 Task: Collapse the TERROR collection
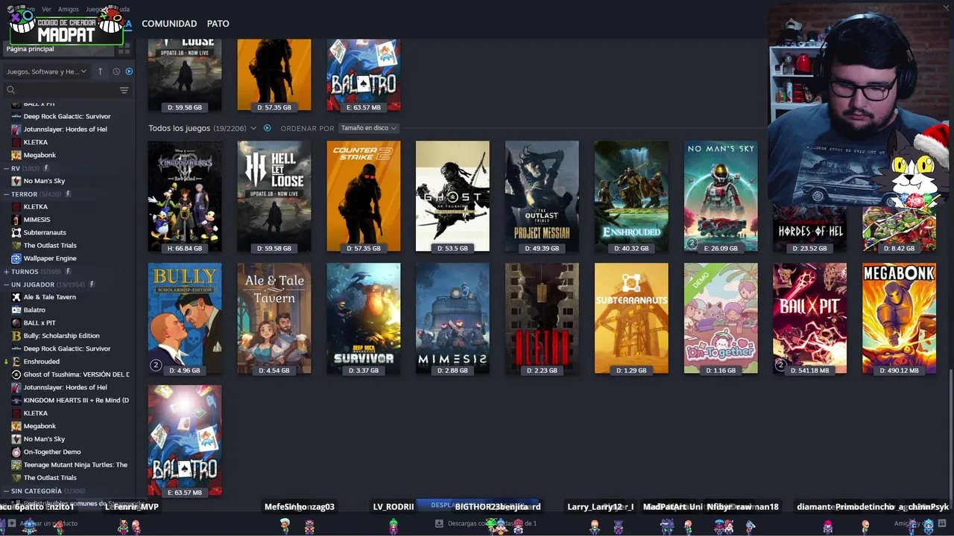[6, 194]
